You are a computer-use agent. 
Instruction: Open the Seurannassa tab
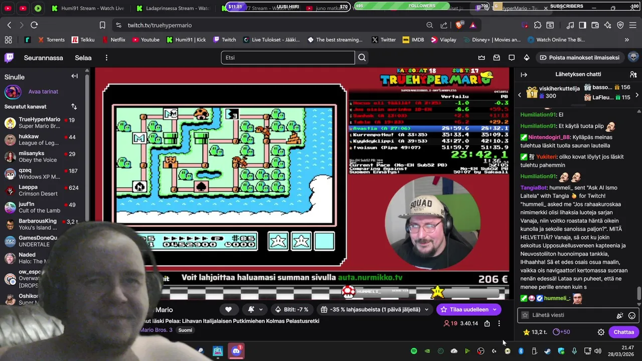point(44,58)
